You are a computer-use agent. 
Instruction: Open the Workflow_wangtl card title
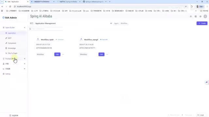pos(91,40)
